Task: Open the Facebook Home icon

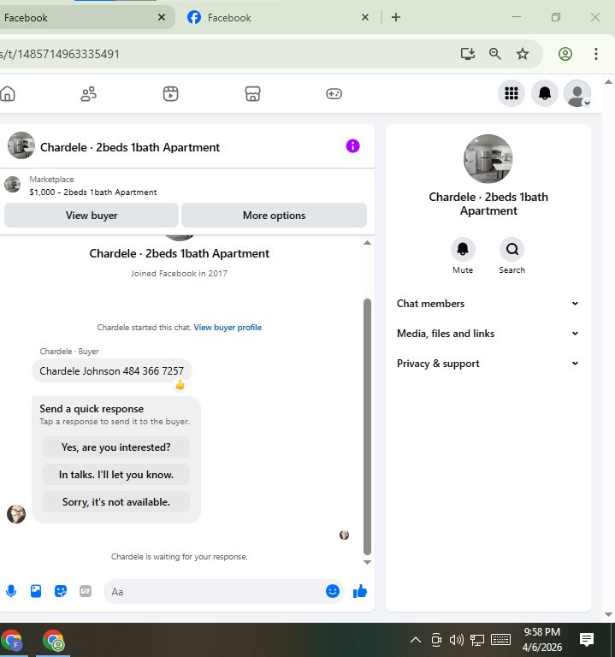Action: pos(7,93)
